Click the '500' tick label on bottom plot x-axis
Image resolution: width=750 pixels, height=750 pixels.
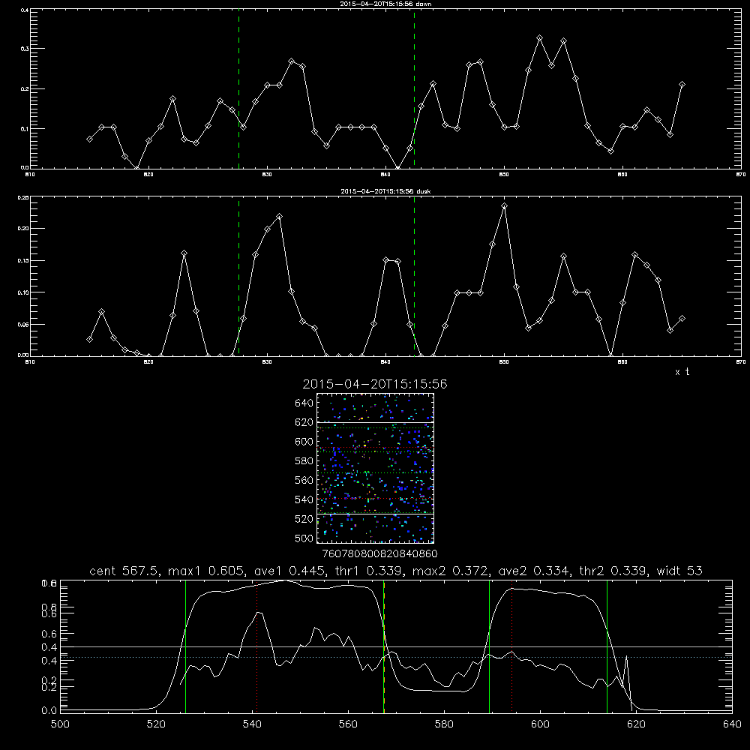click(60, 724)
